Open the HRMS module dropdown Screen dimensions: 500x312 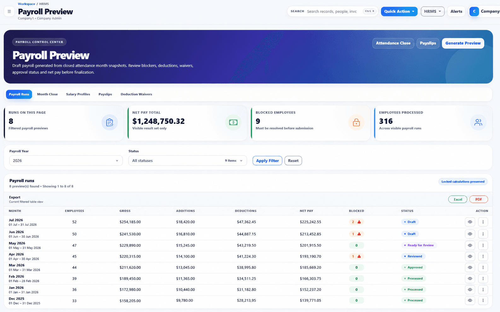coord(433,11)
